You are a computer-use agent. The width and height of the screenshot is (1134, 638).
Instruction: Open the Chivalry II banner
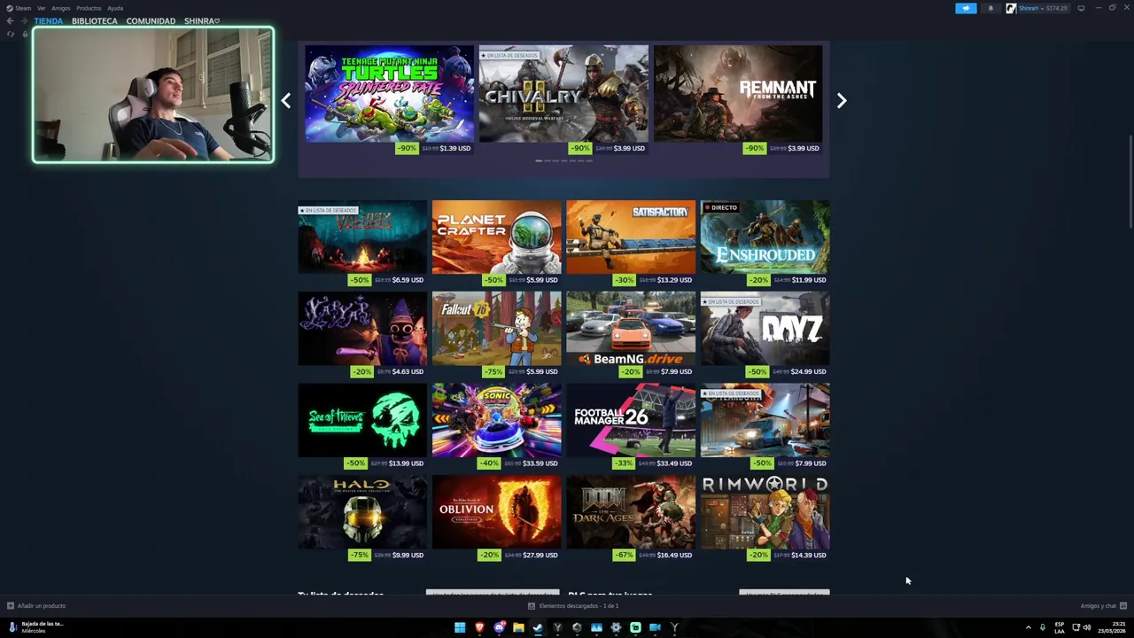point(563,94)
